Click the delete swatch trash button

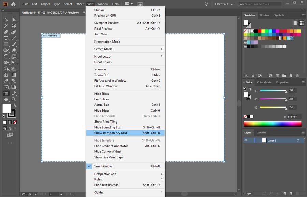(x=297, y=76)
